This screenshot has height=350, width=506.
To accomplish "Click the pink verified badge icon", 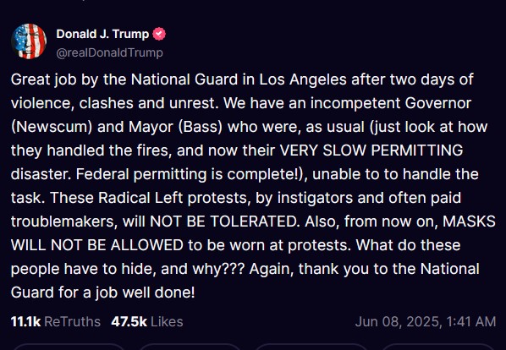I will pyautogui.click(x=159, y=34).
